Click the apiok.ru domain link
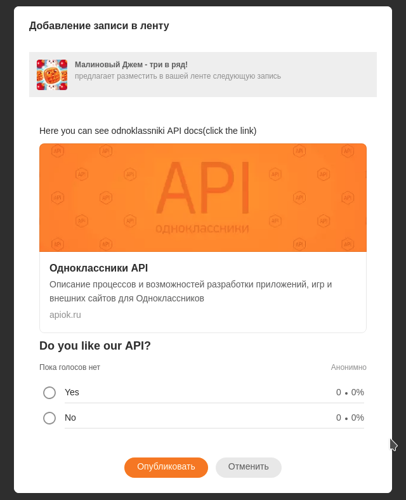This screenshot has height=500, width=406. (x=65, y=315)
